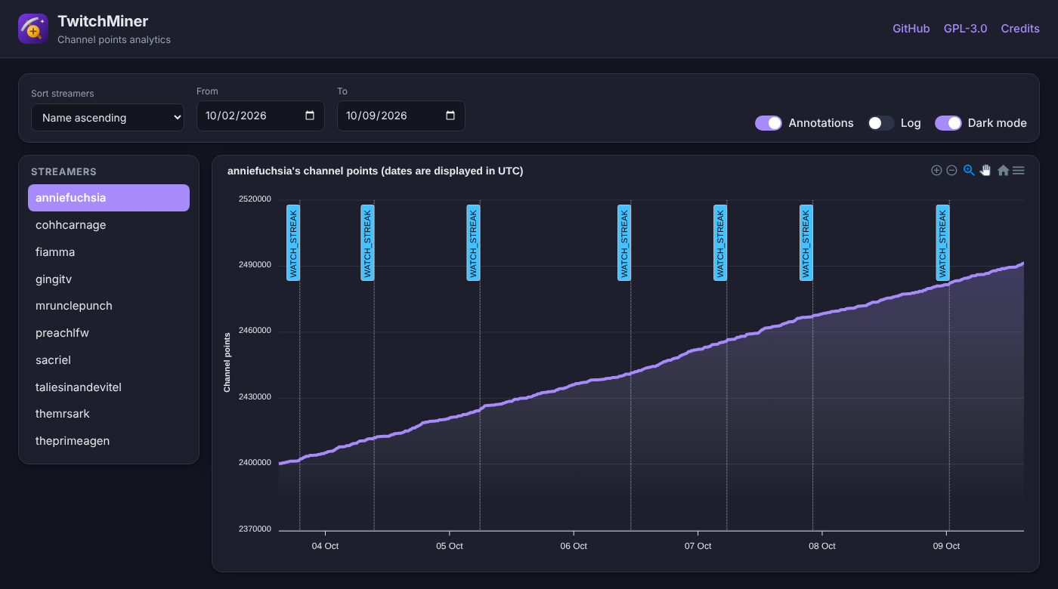
Task: Select sacriel in the sidebar
Action: click(109, 360)
